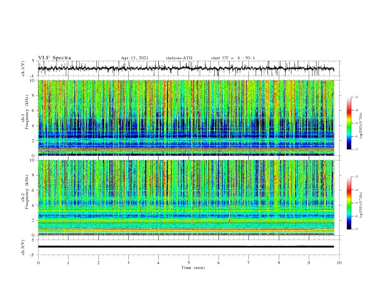Click the '-7' label on lower colorbar
This screenshot has height=295, width=382.
356,229
